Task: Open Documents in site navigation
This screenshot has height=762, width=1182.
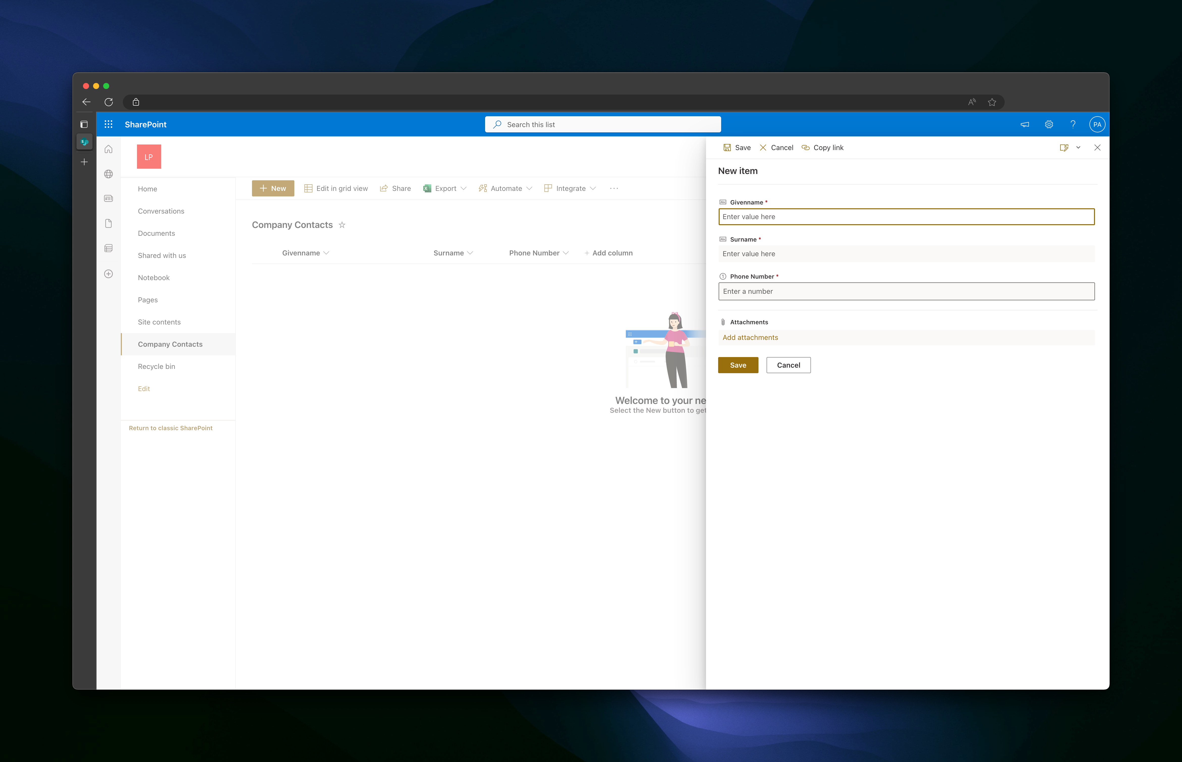Action: pos(156,233)
